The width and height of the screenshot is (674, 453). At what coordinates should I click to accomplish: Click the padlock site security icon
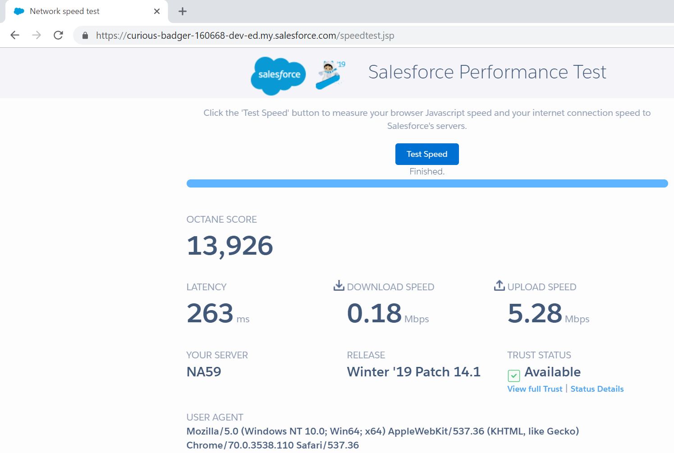[85, 35]
